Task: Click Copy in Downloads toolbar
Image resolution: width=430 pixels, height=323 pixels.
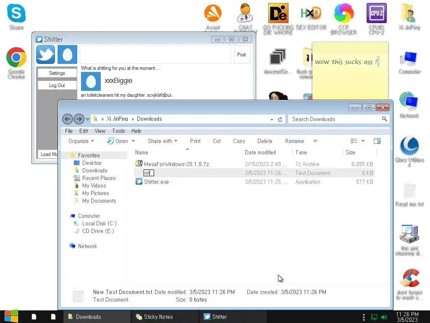Action: pos(239,141)
